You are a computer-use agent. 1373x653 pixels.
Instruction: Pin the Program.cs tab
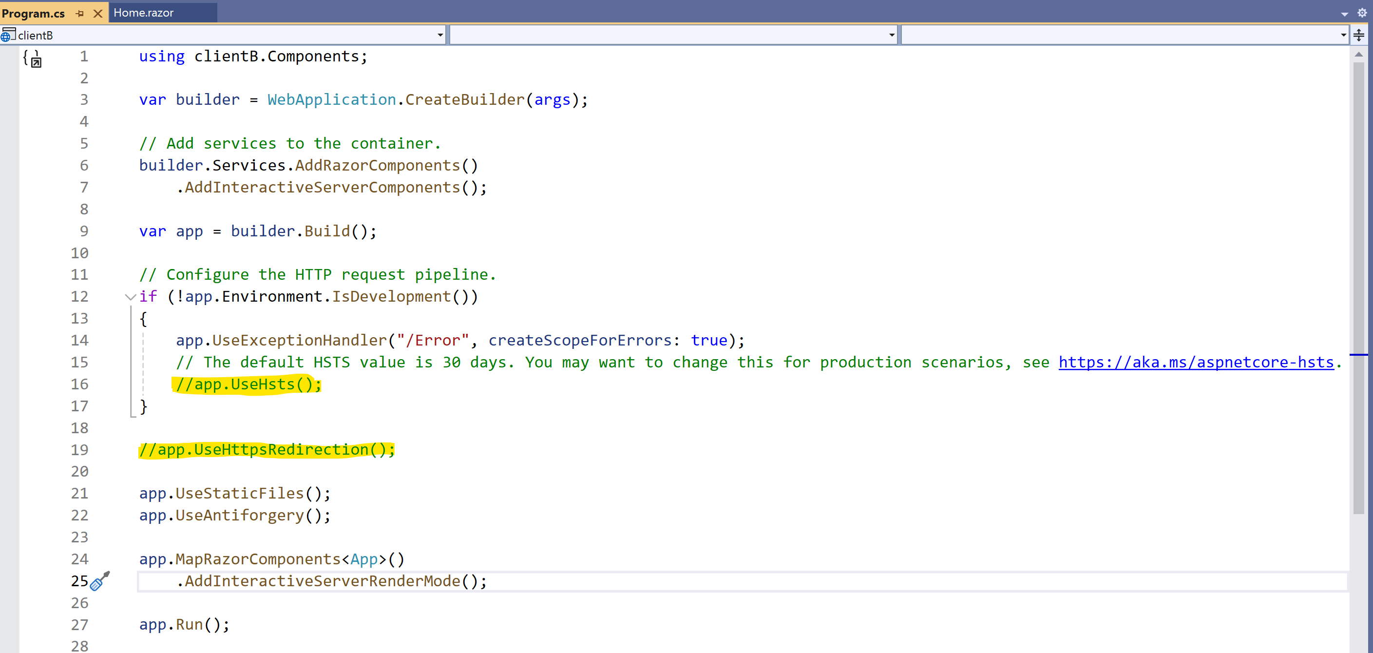coord(80,13)
